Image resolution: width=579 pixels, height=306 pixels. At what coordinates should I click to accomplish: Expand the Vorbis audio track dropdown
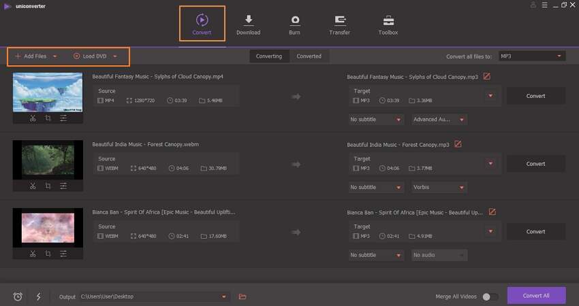pyautogui.click(x=439, y=187)
